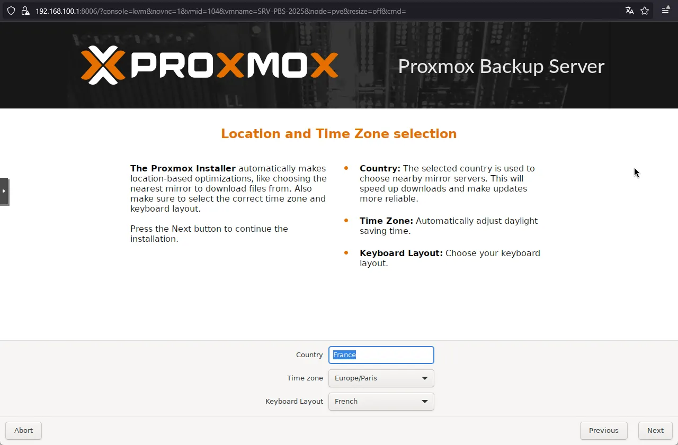The width and height of the screenshot is (678, 445).
Task: Abort the installation
Action: 23,430
